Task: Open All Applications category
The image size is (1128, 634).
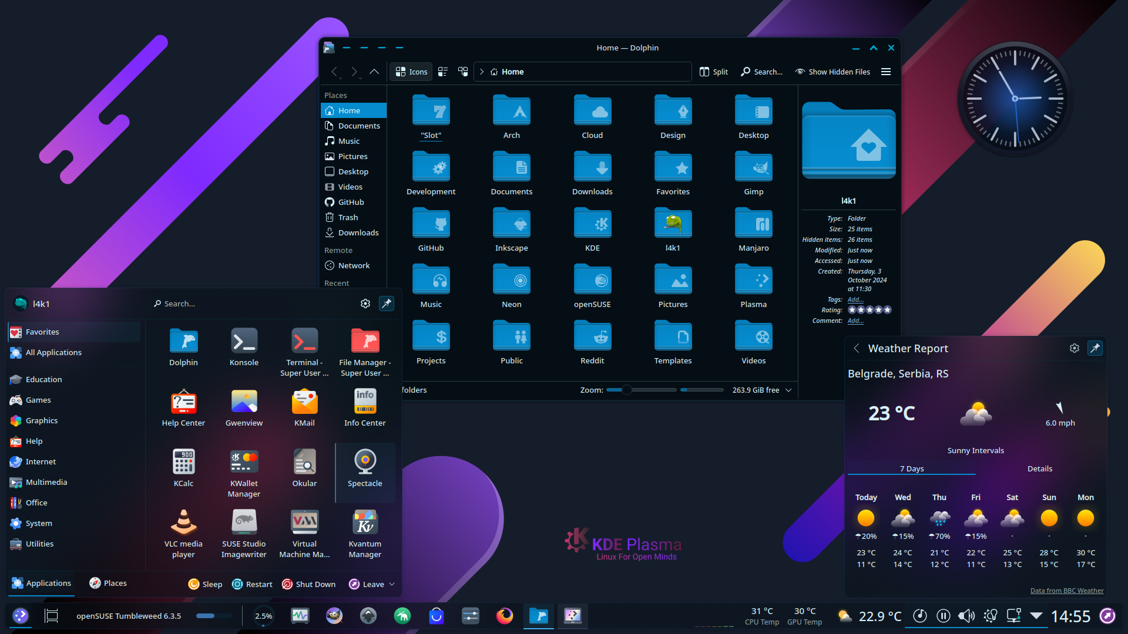Action: click(75, 352)
